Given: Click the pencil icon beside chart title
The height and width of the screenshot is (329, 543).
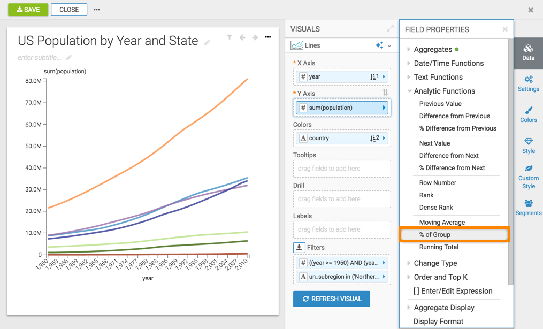Looking at the screenshot, I should [207, 42].
